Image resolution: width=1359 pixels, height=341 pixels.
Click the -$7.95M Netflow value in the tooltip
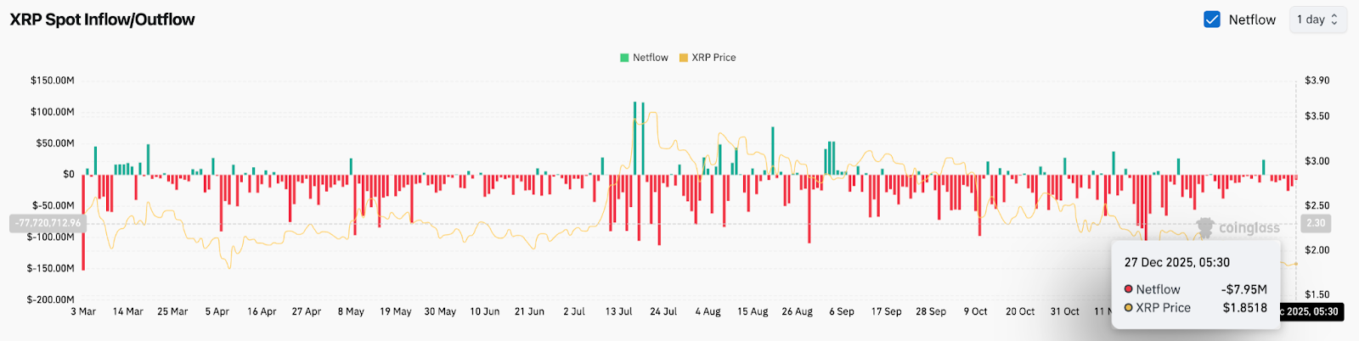coord(1243,289)
